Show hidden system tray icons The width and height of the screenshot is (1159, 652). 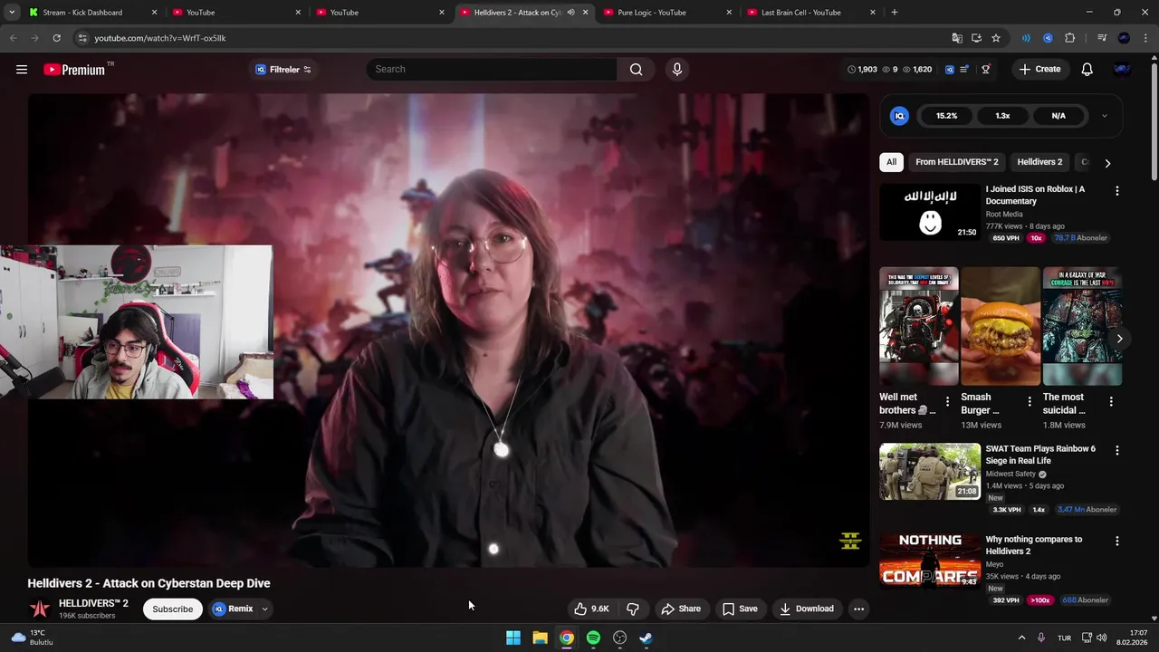click(1021, 638)
